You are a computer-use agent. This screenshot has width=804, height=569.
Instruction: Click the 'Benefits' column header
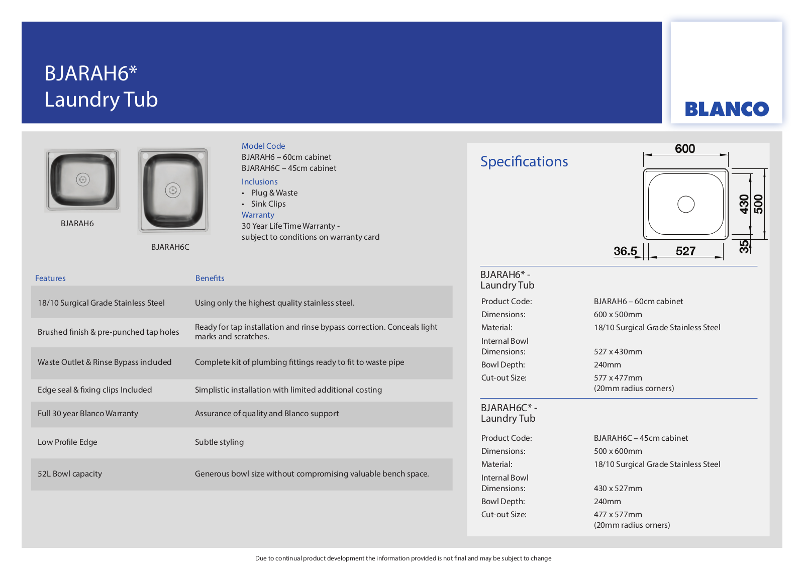point(210,278)
